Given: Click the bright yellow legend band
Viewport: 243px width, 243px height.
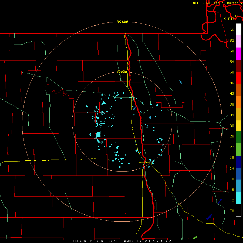Looking at the screenshot, I should (x=238, y=126).
